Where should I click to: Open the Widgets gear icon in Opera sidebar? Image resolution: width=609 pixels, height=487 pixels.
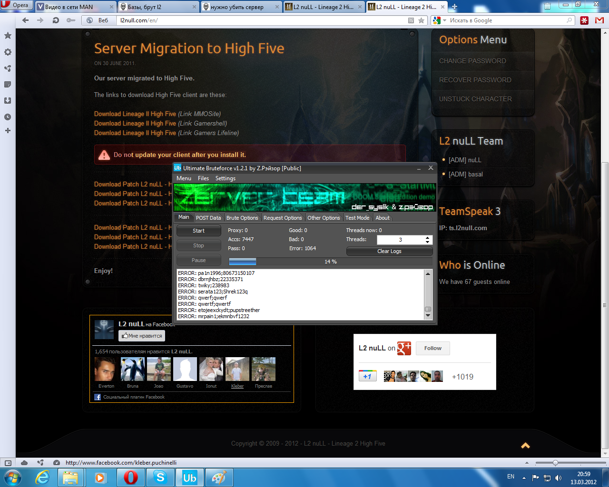8,52
